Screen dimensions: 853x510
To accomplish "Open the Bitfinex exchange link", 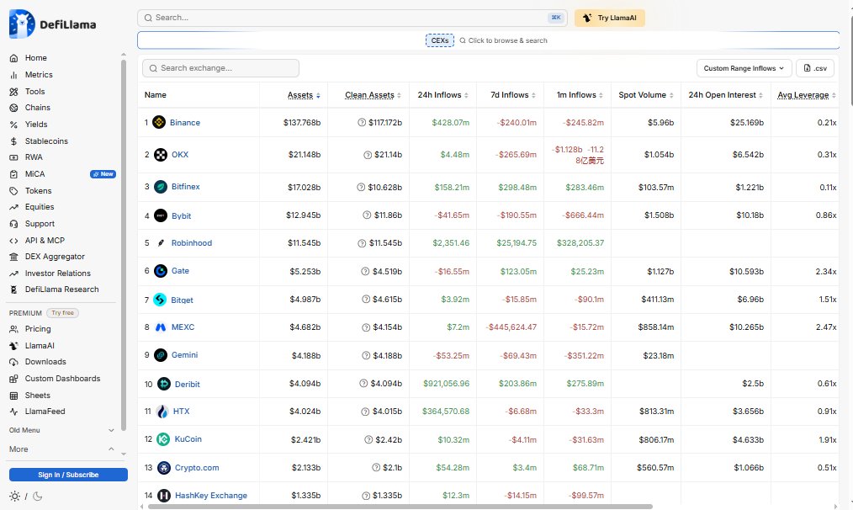I will pyautogui.click(x=186, y=187).
